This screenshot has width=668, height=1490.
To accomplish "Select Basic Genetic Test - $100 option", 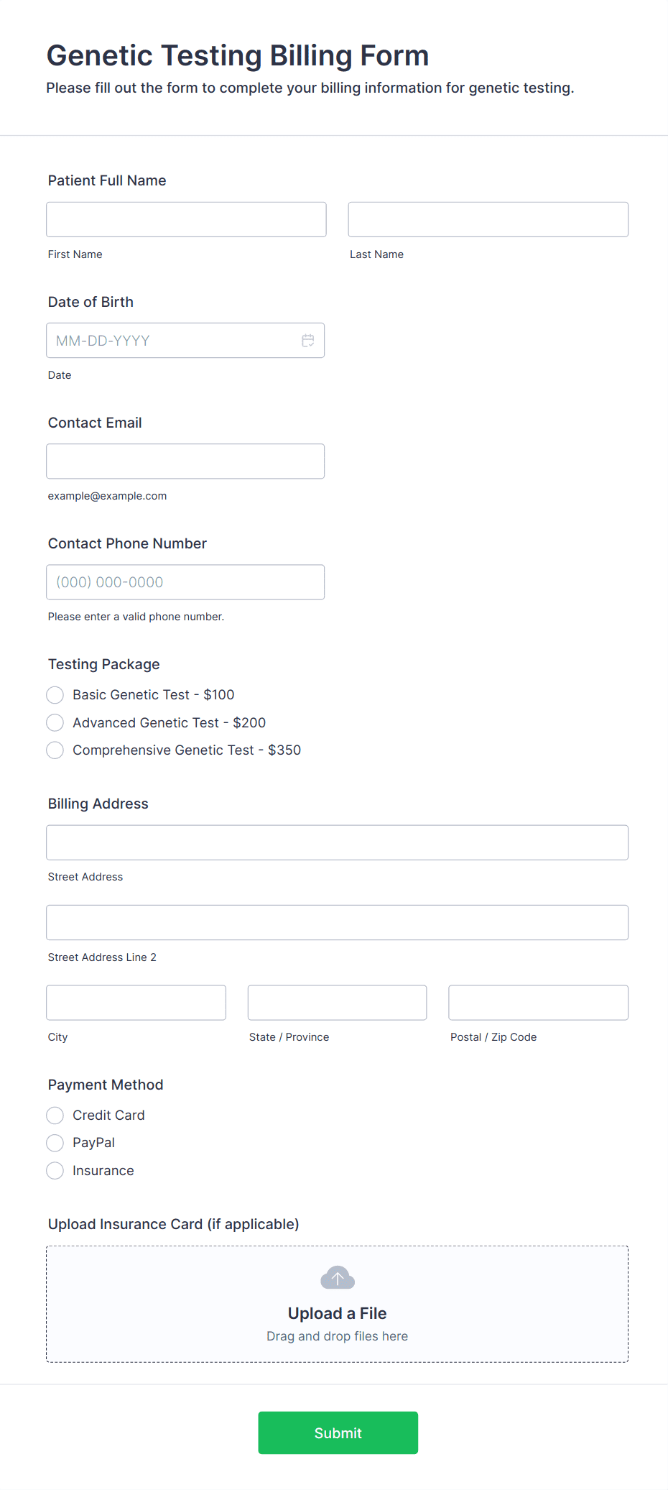I will (55, 695).
